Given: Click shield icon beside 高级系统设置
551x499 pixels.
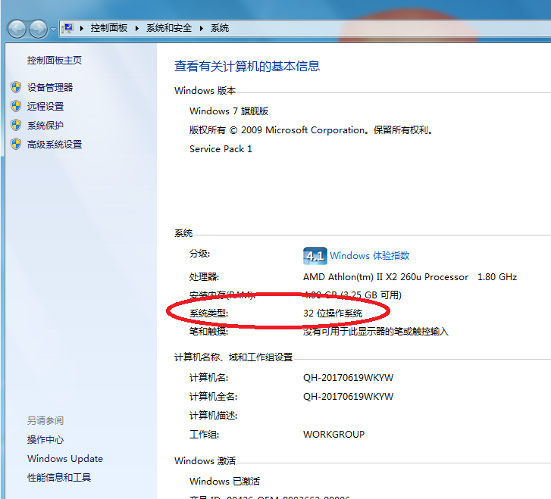Looking at the screenshot, I should [16, 144].
